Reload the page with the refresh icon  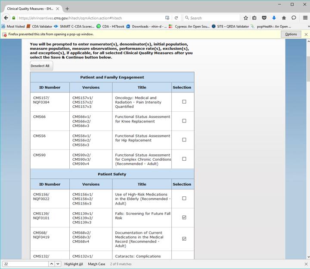coord(176,18)
